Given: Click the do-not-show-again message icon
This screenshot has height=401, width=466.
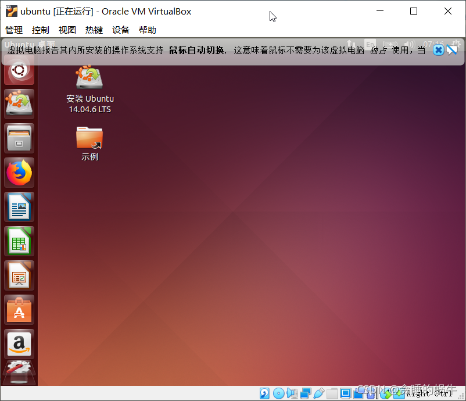Looking at the screenshot, I should [x=452, y=50].
